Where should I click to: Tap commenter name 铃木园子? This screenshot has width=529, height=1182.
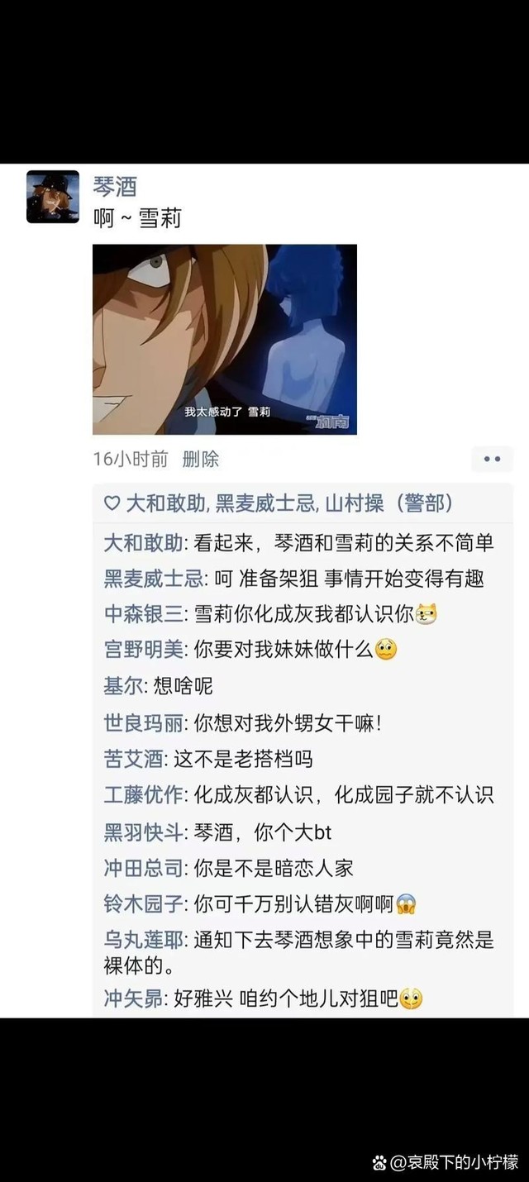point(144,903)
